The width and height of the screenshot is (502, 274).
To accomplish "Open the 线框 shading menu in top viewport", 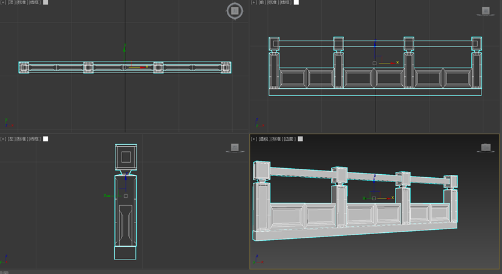I will (x=34, y=2).
